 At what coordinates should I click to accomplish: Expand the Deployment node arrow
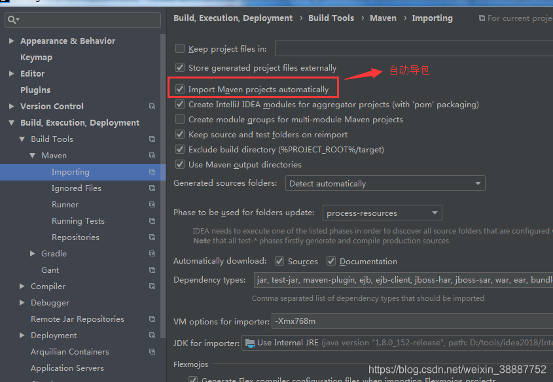22,335
